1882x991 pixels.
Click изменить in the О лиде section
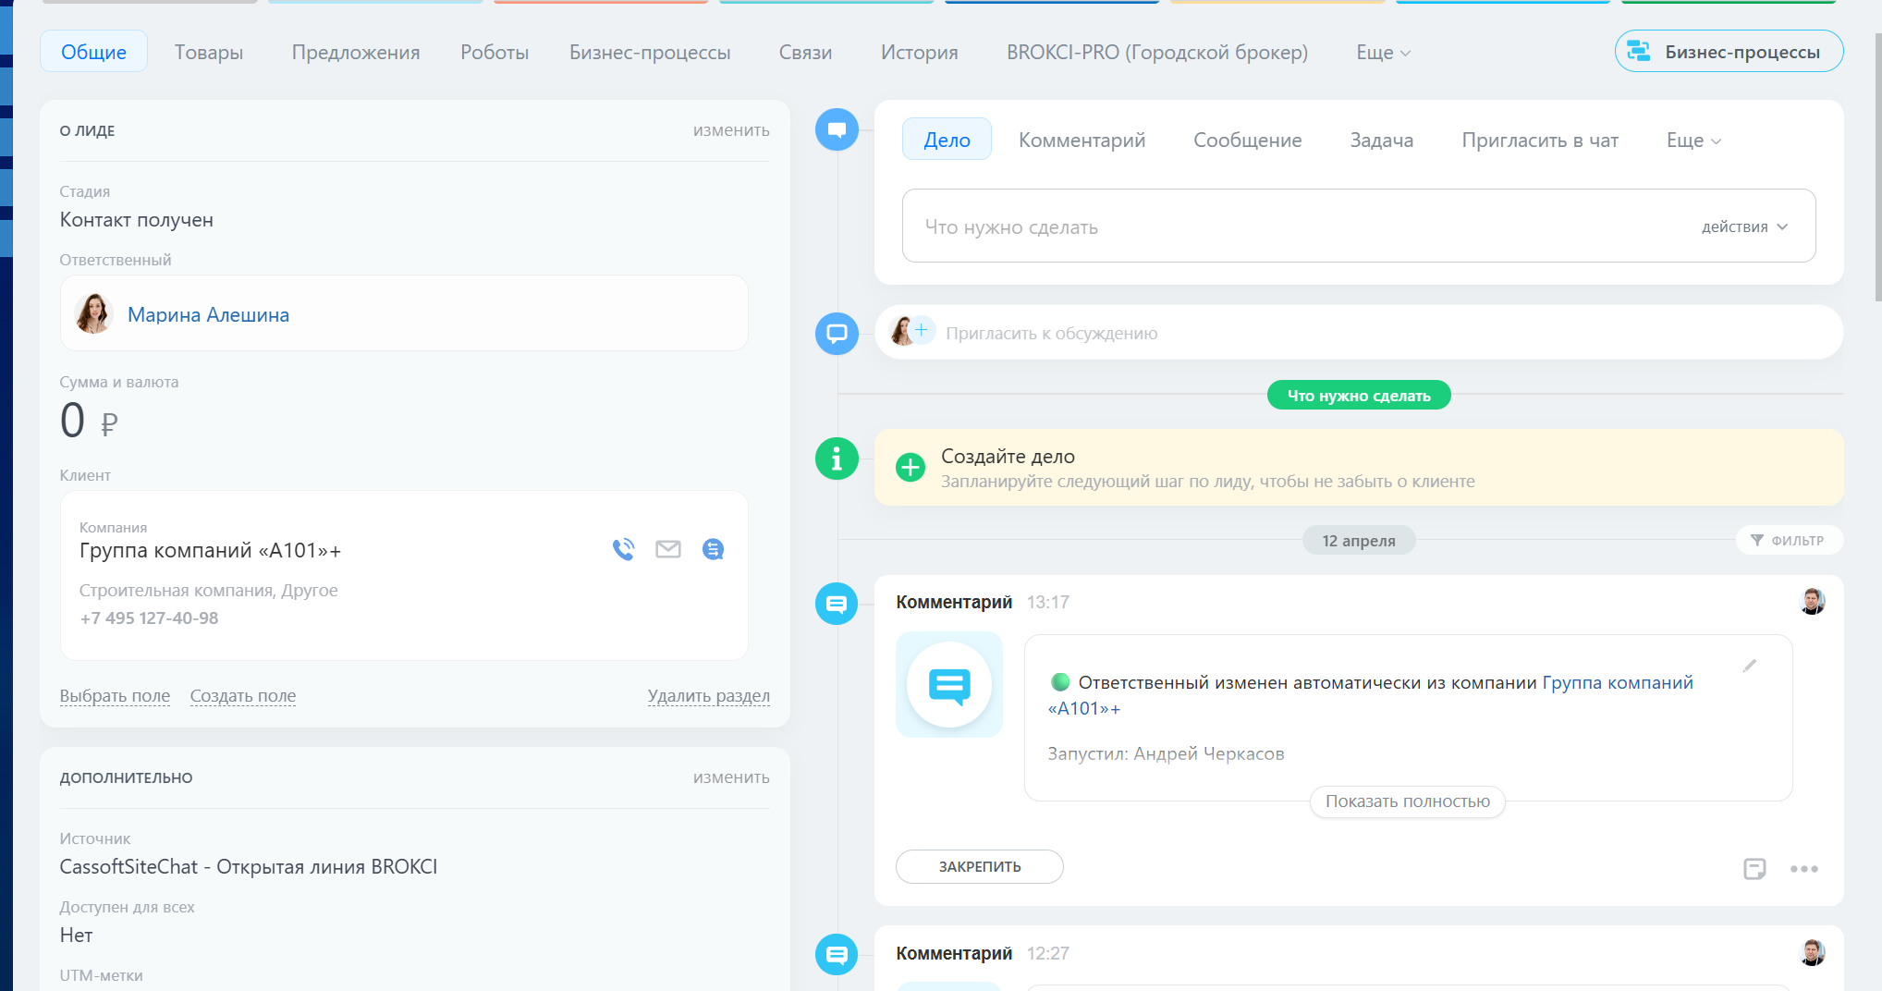(730, 130)
